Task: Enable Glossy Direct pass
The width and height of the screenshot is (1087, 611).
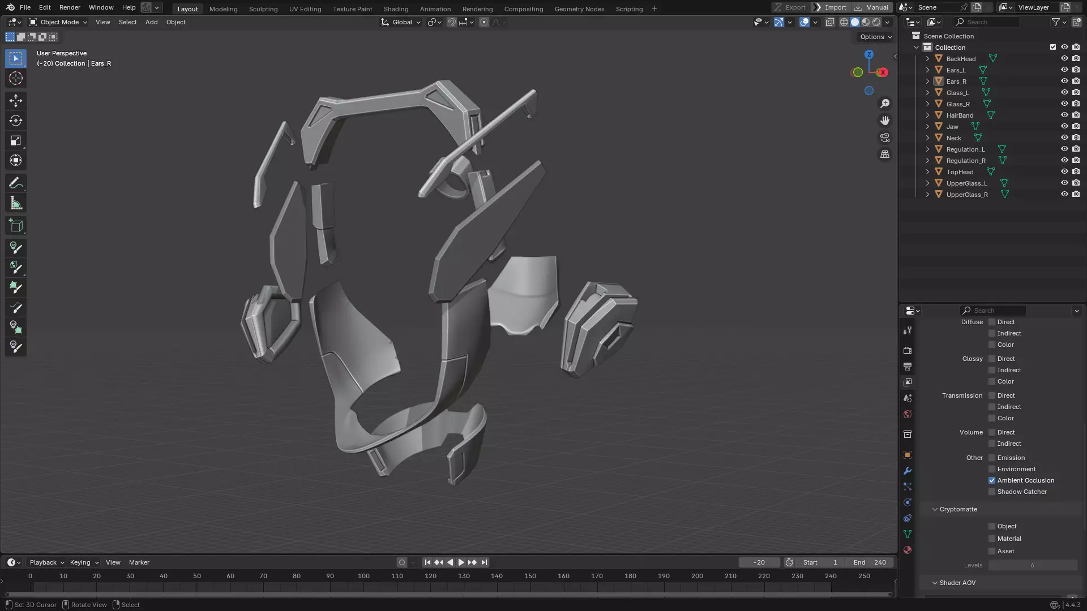Action: click(x=992, y=359)
